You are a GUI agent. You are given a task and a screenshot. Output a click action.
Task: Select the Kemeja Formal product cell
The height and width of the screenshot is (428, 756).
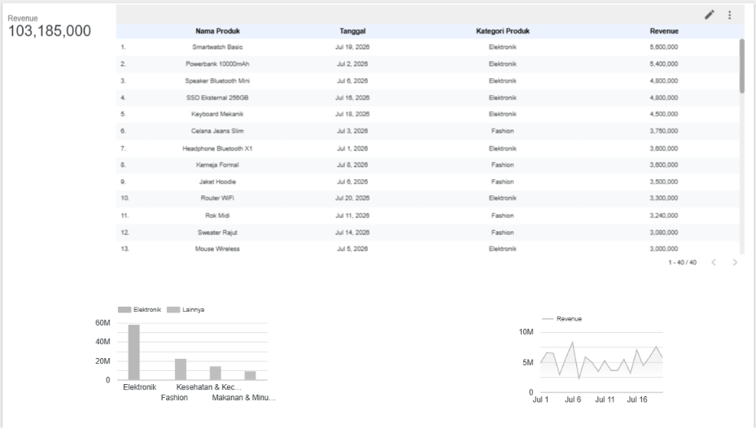(217, 164)
